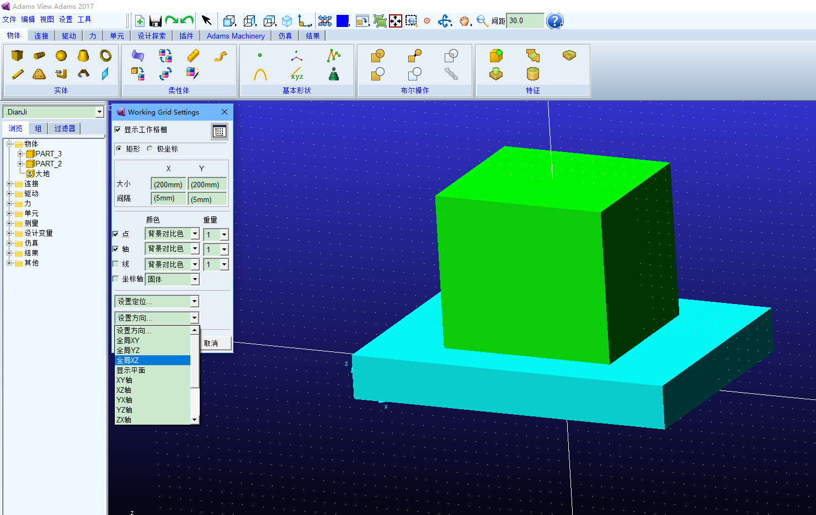Click the X 大小 (200mm) input field
816x515 pixels.
[x=168, y=184]
